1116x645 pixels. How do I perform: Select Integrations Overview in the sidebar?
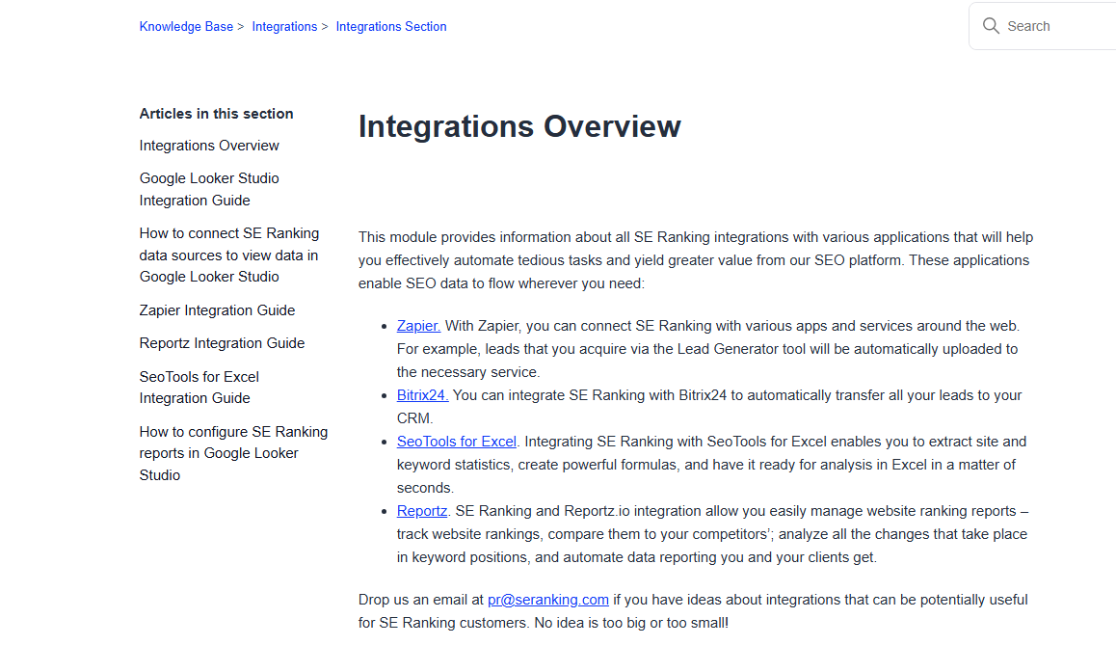click(x=209, y=145)
